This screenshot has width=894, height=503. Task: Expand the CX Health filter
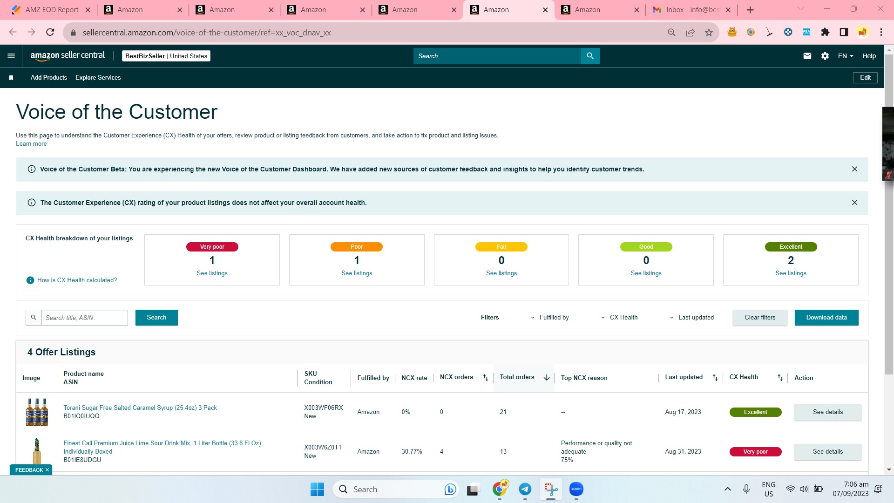tap(619, 318)
